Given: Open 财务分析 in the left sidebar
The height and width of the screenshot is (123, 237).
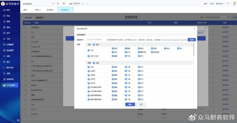Looking at the screenshot, I should tap(9, 68).
